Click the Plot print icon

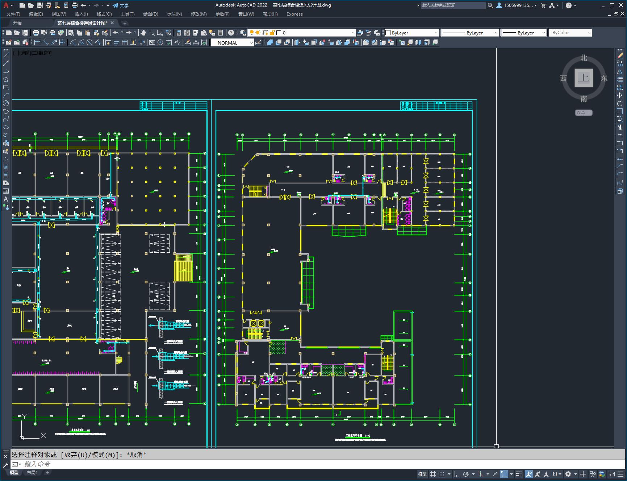tap(36, 33)
